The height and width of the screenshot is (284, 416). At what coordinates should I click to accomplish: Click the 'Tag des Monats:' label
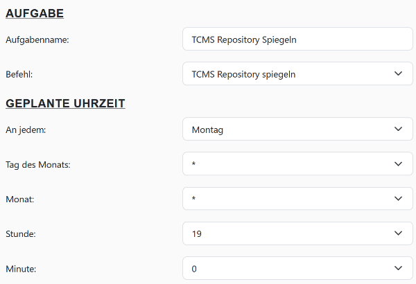click(x=37, y=164)
